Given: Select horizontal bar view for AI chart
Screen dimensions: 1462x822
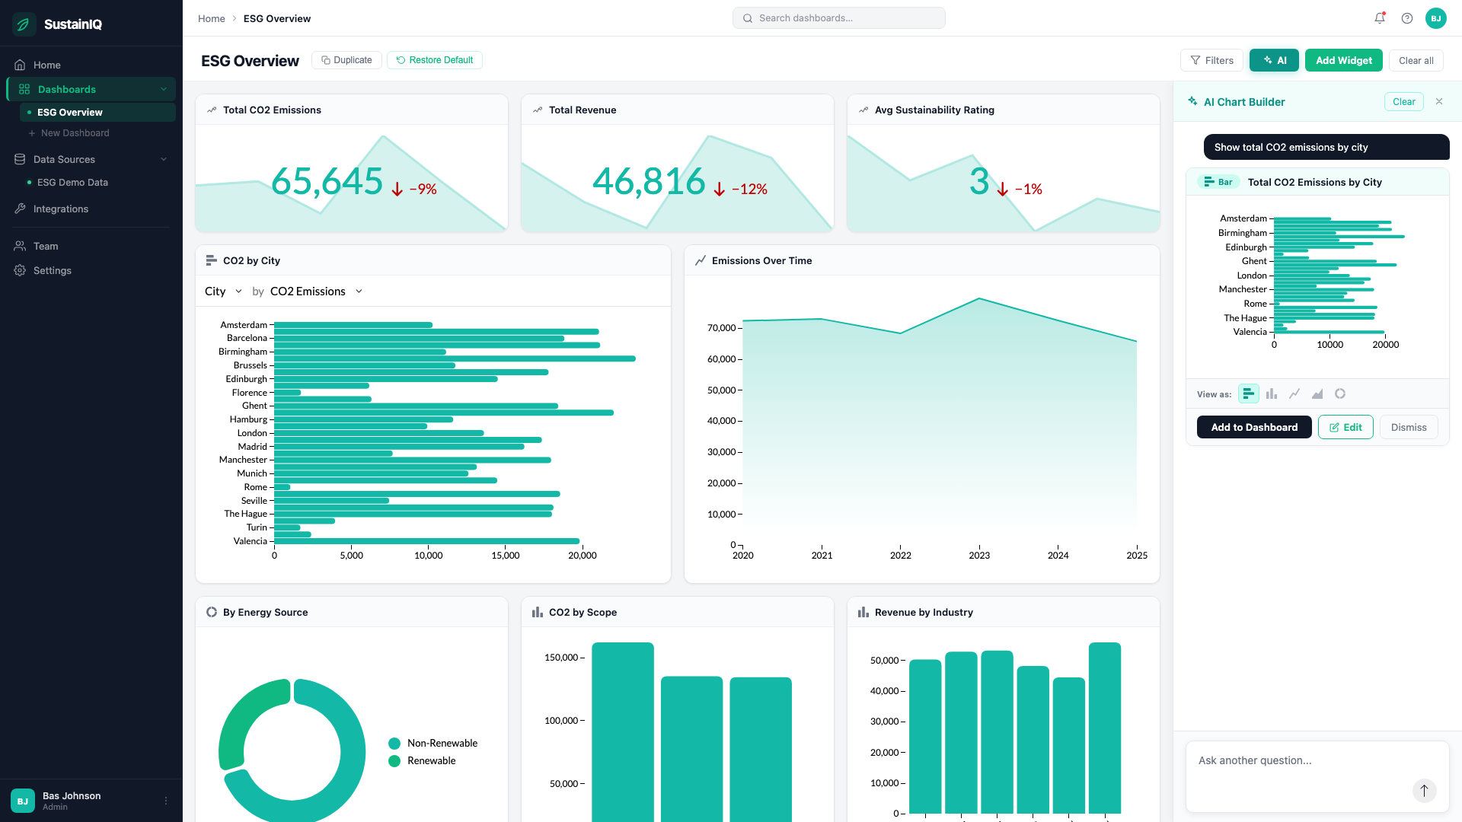Looking at the screenshot, I should (x=1249, y=393).
